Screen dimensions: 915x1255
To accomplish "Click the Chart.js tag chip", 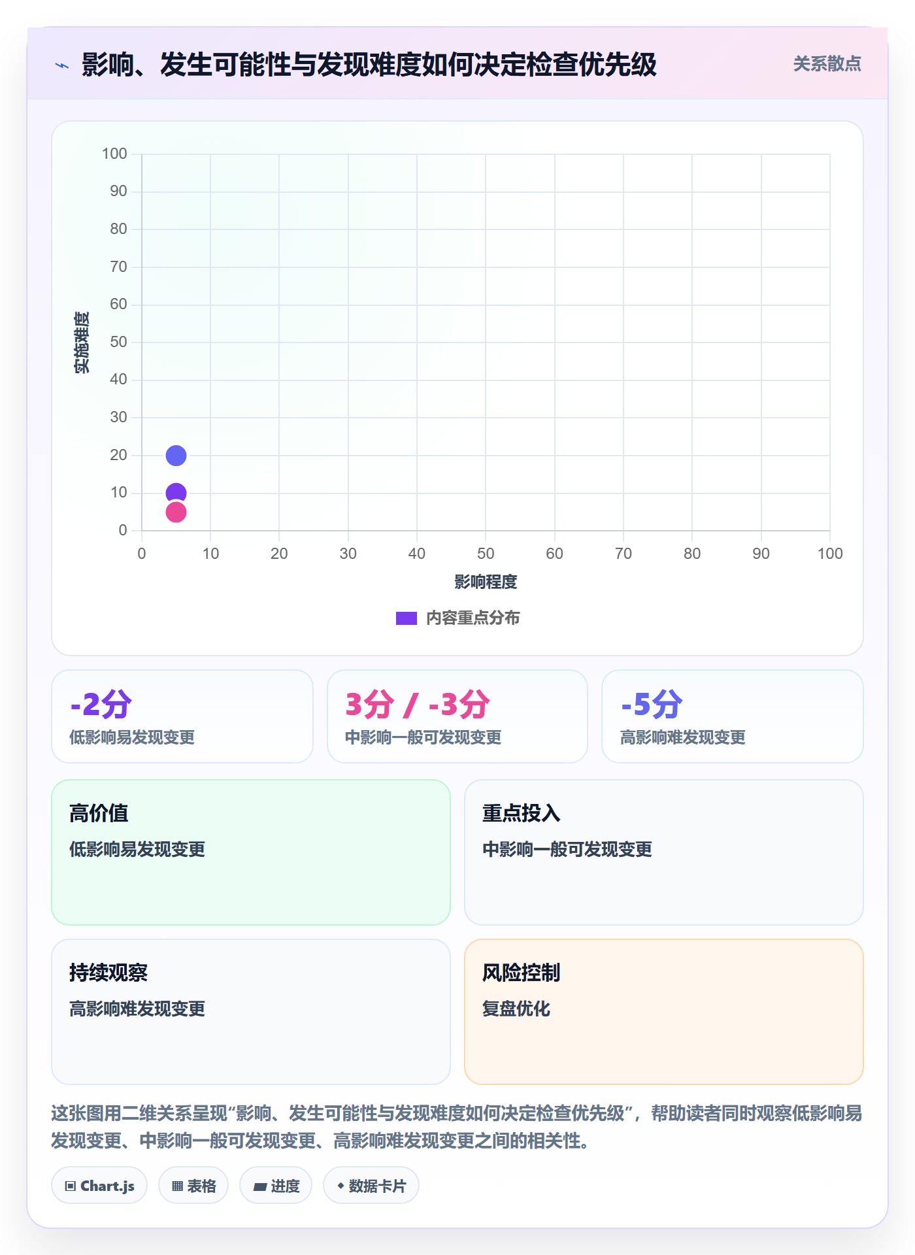I will click(99, 1186).
